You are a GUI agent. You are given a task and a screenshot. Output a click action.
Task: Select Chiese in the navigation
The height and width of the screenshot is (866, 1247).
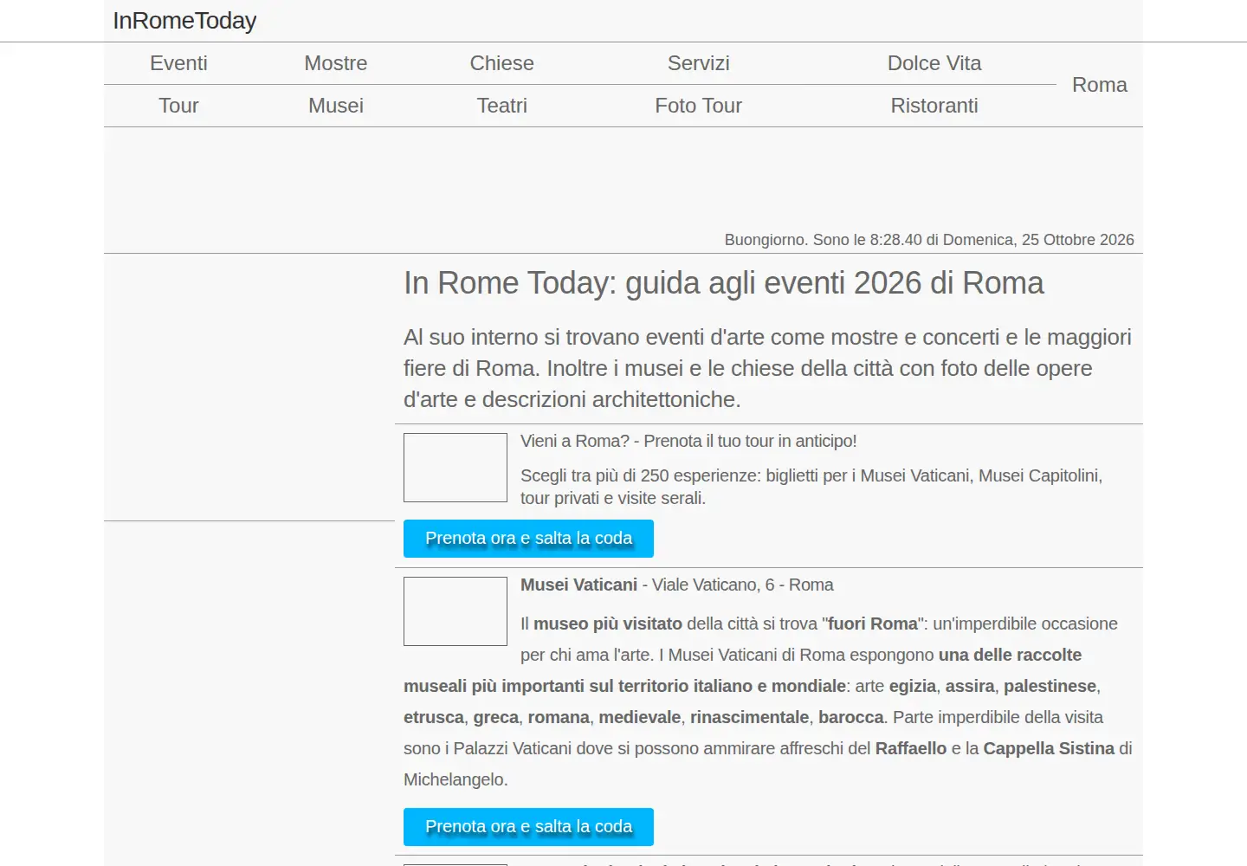502,63
